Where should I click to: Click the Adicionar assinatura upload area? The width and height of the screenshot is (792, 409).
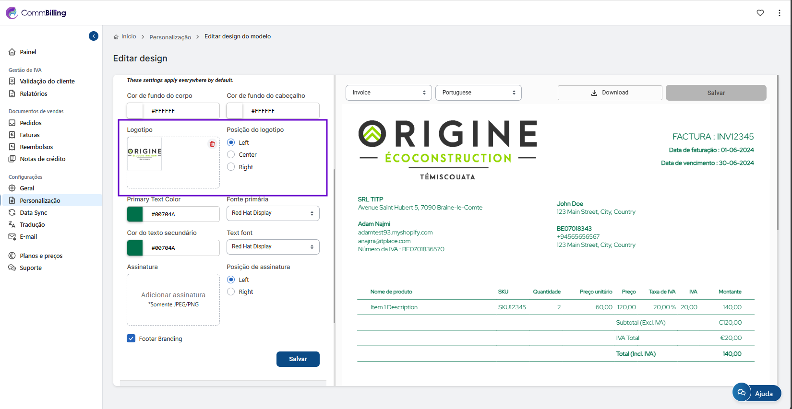173,299
